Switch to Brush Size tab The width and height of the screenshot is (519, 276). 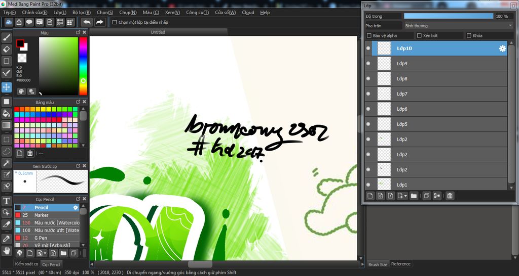378,264
